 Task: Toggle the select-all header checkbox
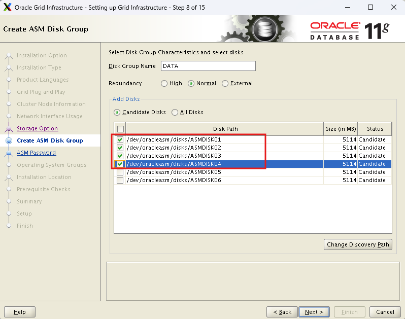coord(120,129)
